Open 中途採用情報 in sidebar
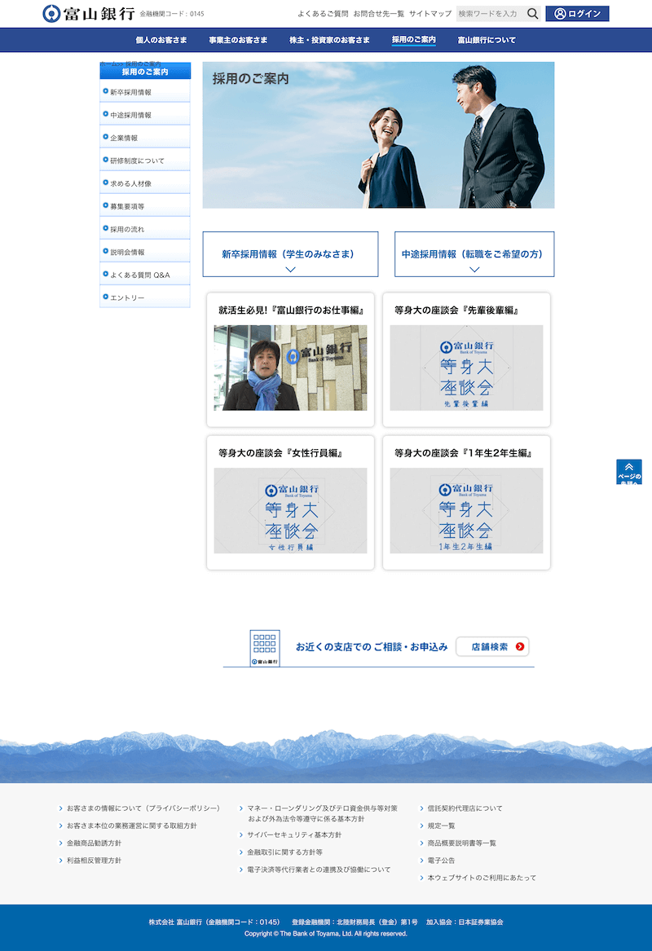Viewport: 652px width, 951px height. [145, 115]
